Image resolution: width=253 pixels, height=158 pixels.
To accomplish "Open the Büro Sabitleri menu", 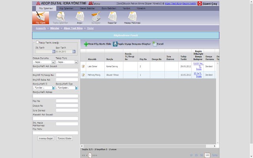I will click(x=109, y=8).
